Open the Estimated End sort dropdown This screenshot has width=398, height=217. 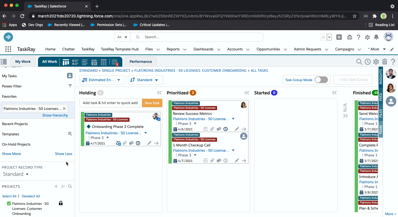point(102,80)
